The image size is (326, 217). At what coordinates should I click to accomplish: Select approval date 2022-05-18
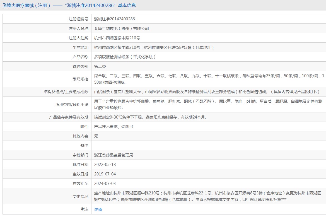pyautogui.click(x=105, y=164)
